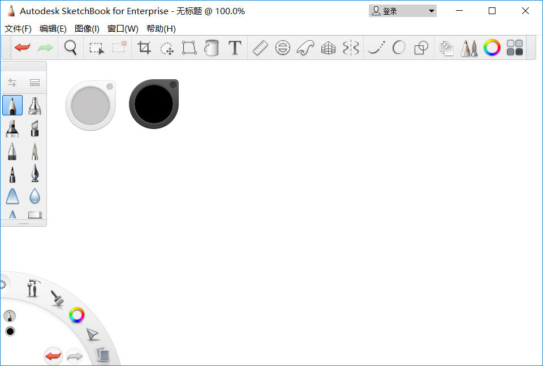Select the Airbrush in brush palette
The image size is (543, 366).
click(35, 106)
